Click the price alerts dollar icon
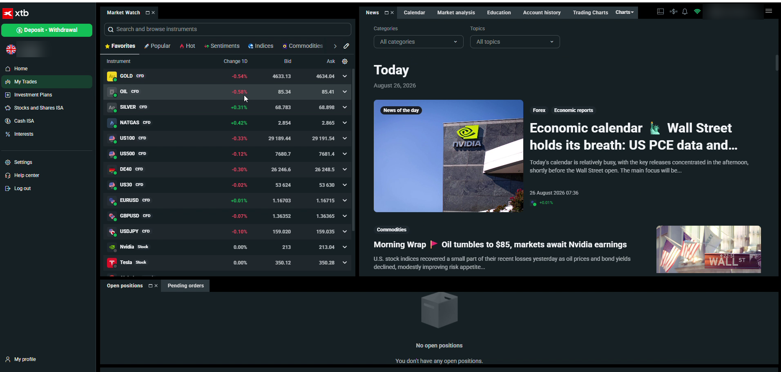The image size is (781, 372). coord(673,12)
